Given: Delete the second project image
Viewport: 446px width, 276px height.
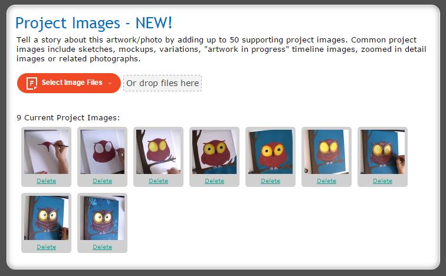Looking at the screenshot, I should (x=103, y=181).
